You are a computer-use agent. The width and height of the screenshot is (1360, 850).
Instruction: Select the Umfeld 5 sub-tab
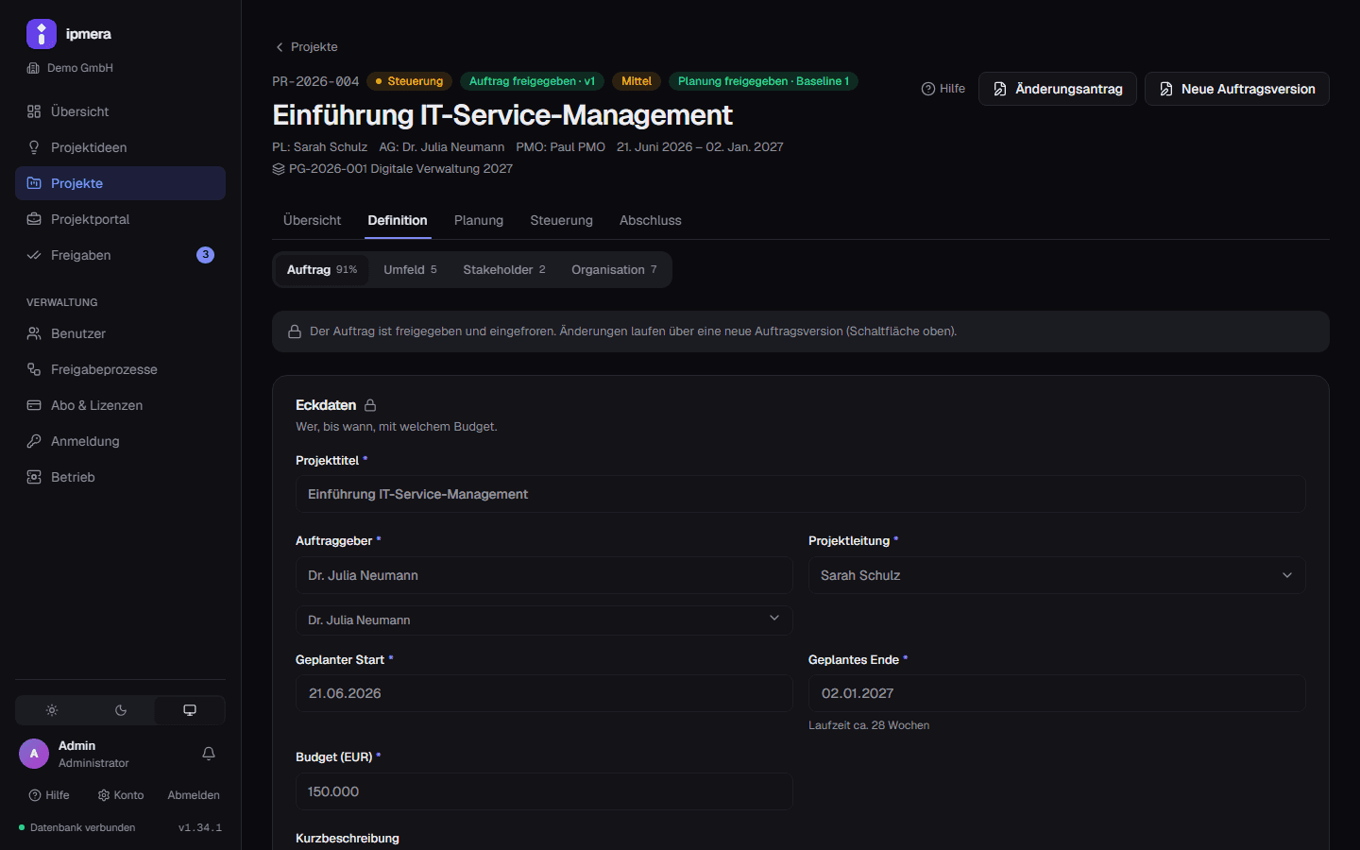[x=411, y=269]
